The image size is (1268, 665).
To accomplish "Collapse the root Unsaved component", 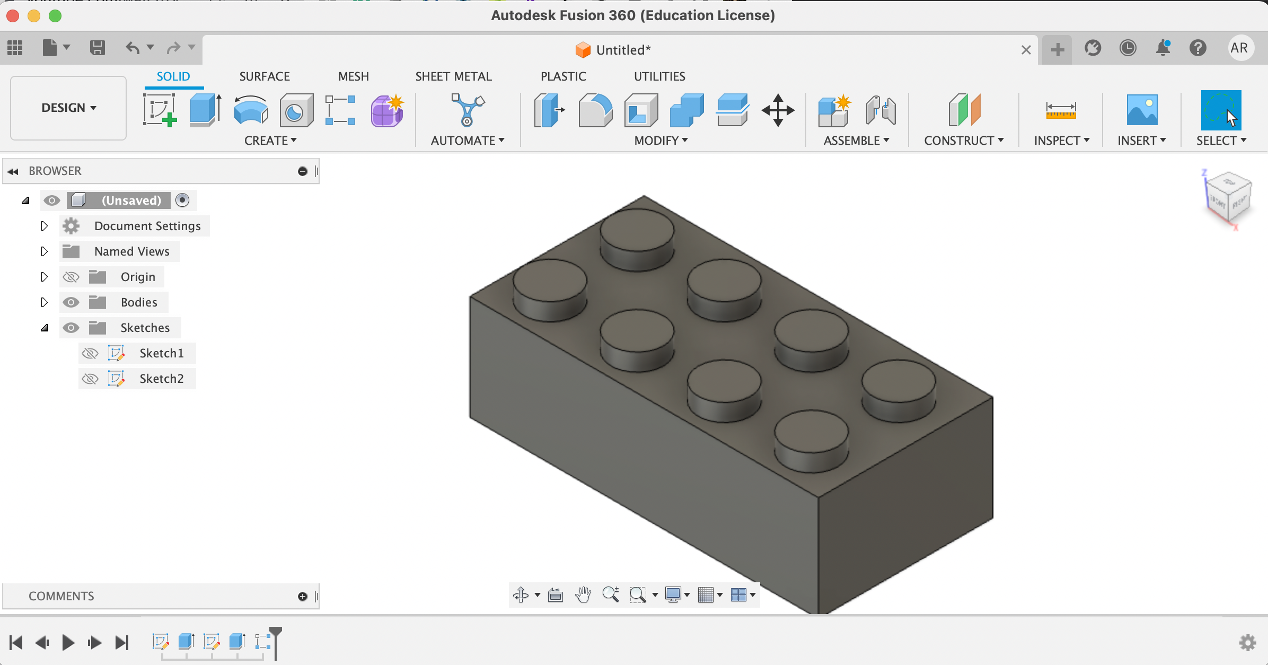I will coord(25,200).
